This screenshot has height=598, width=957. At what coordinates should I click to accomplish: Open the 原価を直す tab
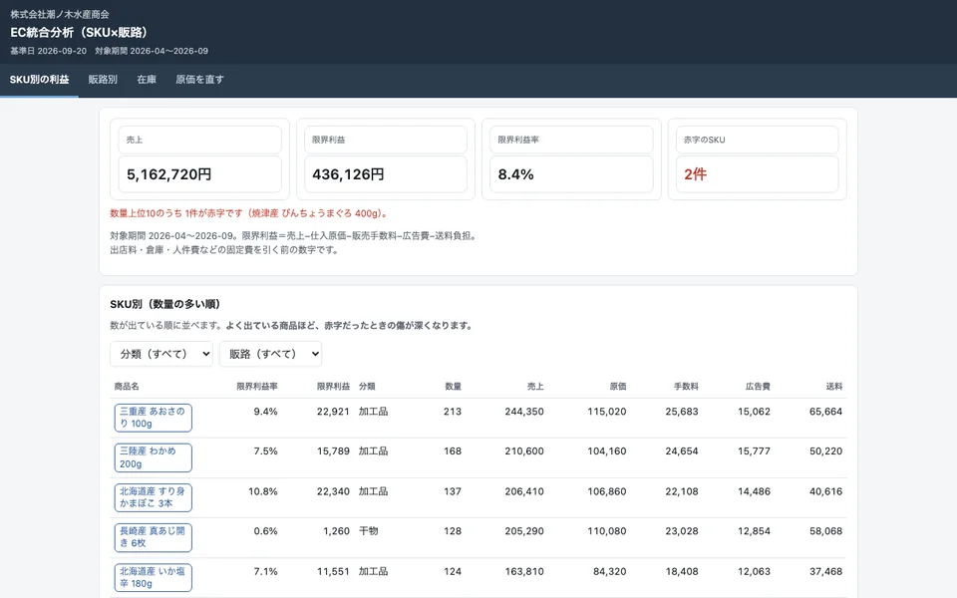[199, 80]
